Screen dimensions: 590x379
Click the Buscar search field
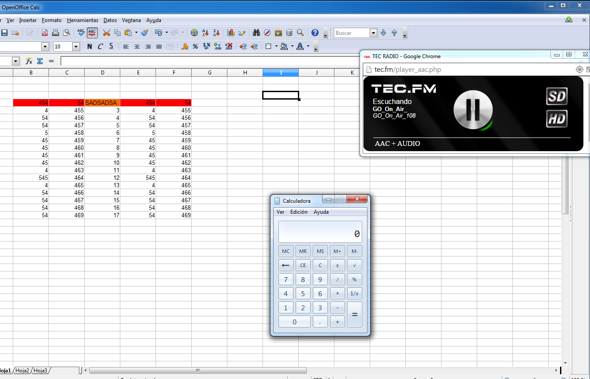tap(352, 33)
